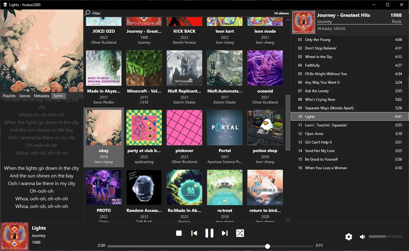Screen dimensions: 409x251
Task: Stop playback using the stop icon
Action: 179,233
